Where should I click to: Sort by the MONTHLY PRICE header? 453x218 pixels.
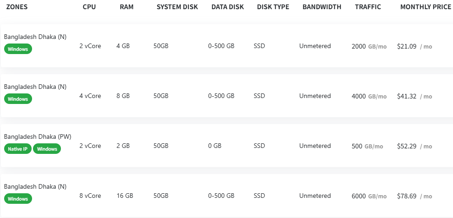click(426, 7)
